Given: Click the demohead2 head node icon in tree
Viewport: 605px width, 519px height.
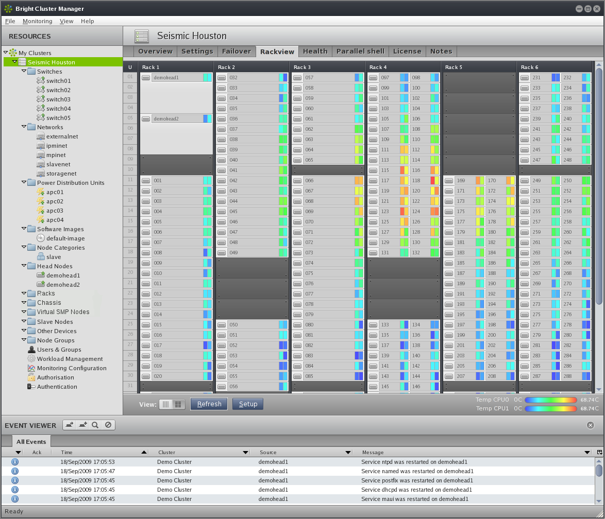Looking at the screenshot, I should click(x=41, y=284).
